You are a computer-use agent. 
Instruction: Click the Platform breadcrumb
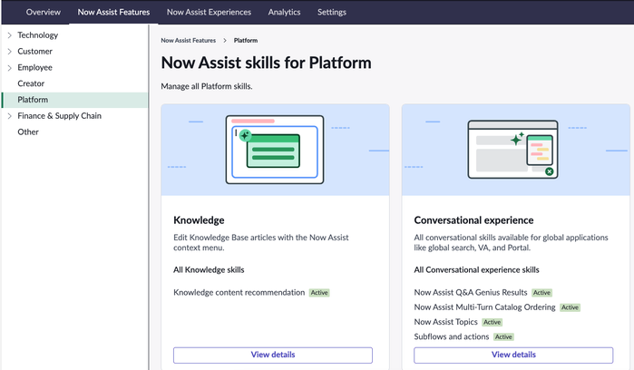coord(246,41)
